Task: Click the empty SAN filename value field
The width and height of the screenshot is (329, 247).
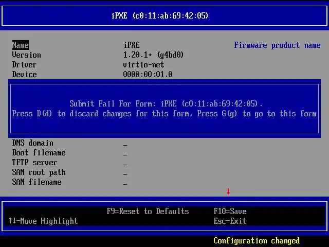Action: [125, 184]
